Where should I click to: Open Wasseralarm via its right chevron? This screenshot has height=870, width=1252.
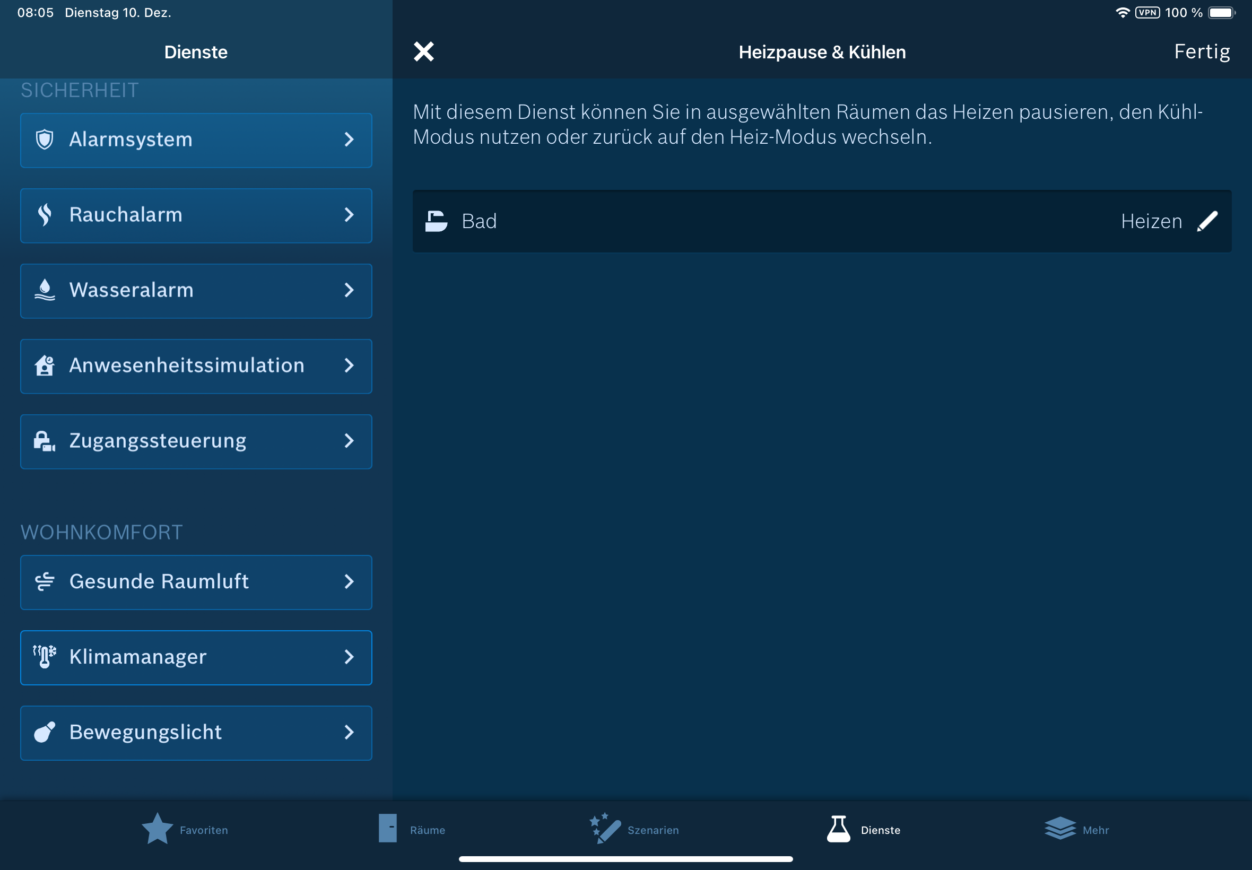click(349, 290)
